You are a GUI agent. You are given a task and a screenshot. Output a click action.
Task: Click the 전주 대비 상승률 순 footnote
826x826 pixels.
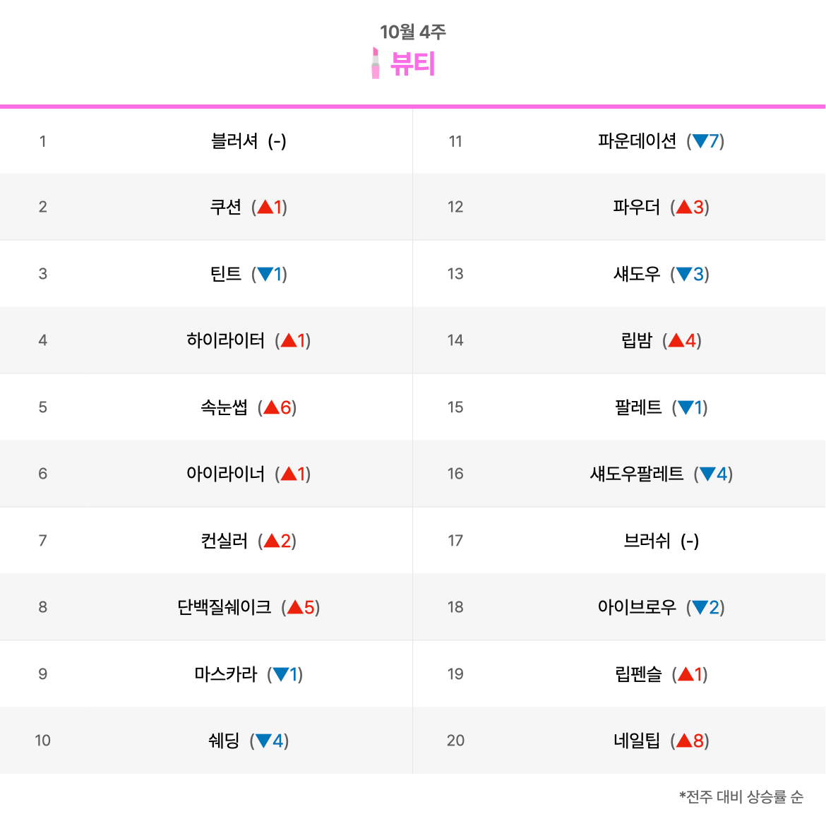click(741, 796)
